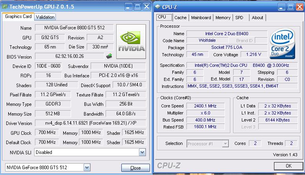The image size is (305, 175).
Task: Click the Core Voltage value 1.216 V
Action: click(x=254, y=54)
